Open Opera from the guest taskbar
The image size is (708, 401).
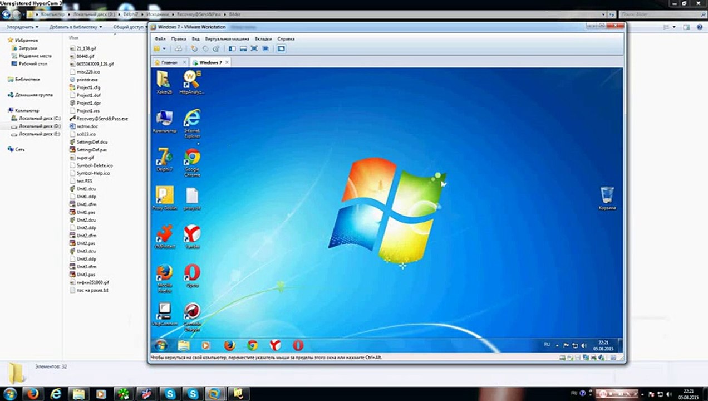point(298,345)
